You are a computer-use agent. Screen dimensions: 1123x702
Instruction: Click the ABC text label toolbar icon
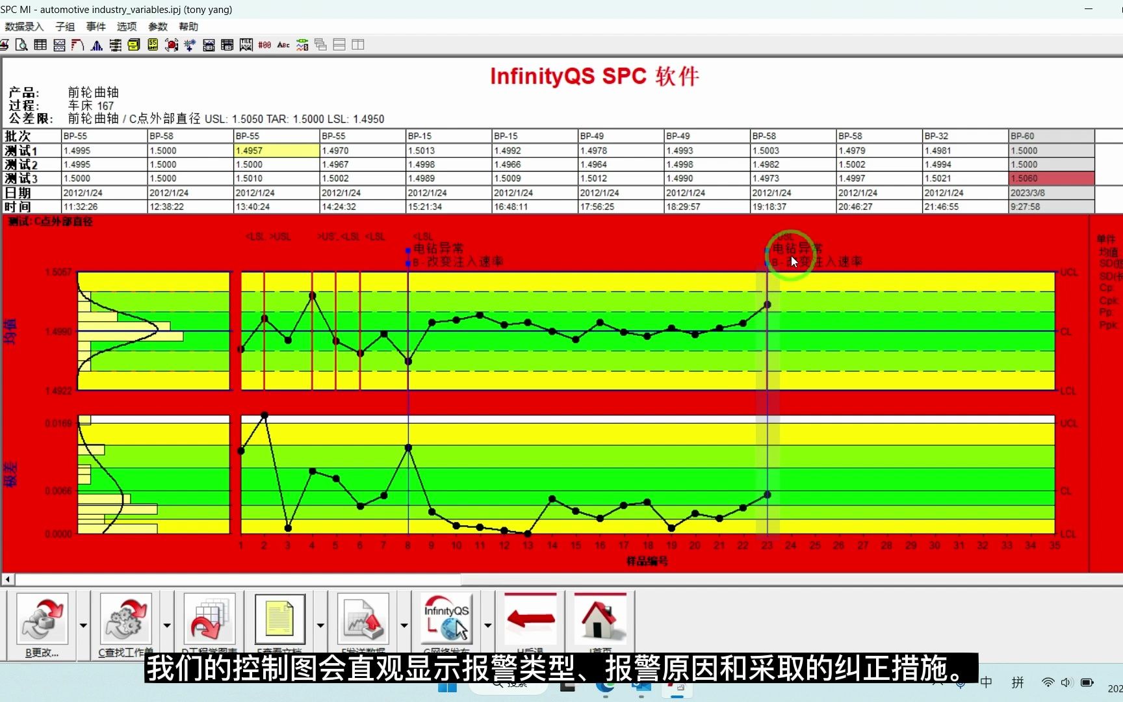(x=283, y=45)
